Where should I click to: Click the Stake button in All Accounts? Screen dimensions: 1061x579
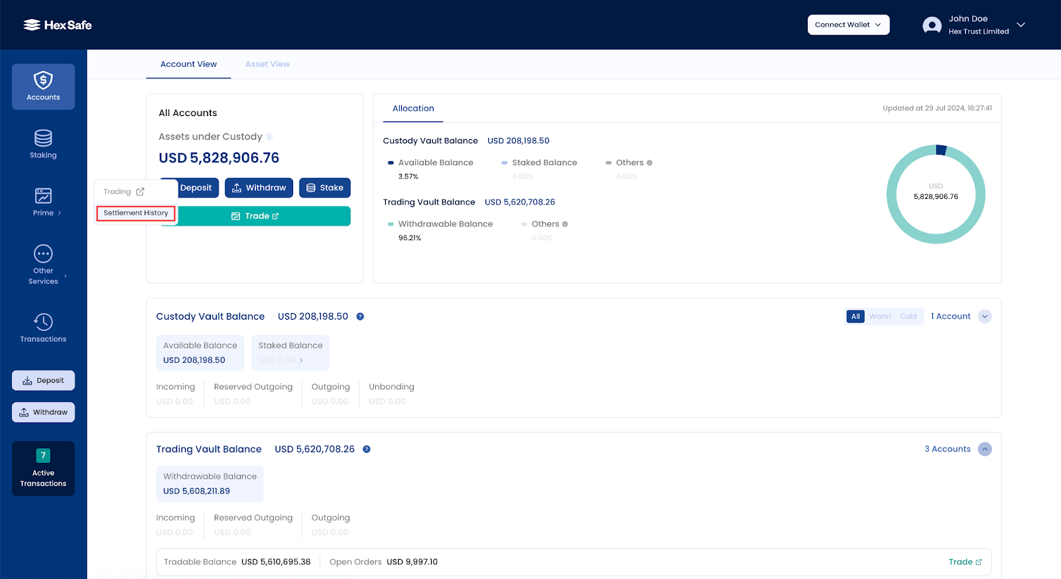pyautogui.click(x=325, y=188)
